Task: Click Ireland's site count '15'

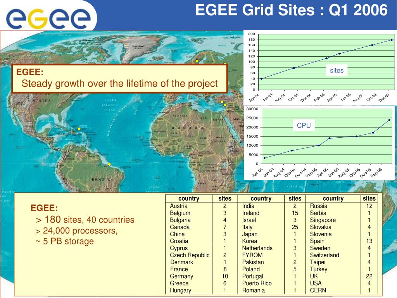Action: coord(295,213)
